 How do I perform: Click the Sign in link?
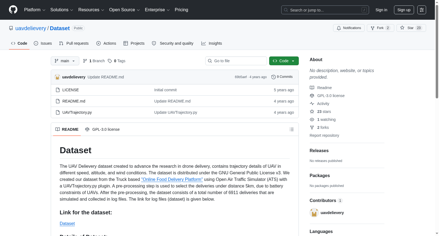click(381, 10)
